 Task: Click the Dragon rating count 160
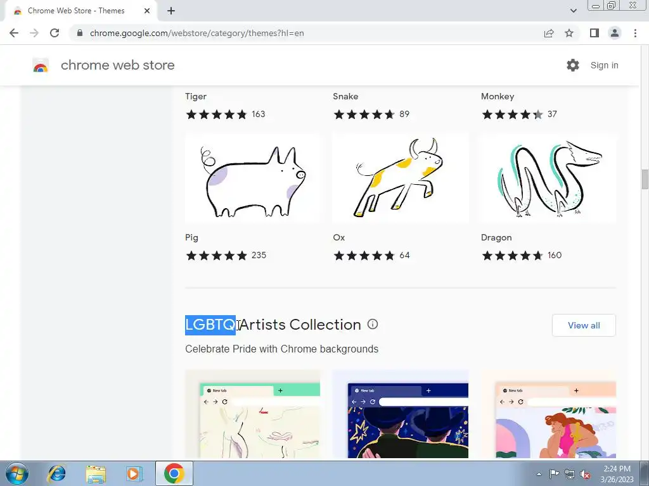pyautogui.click(x=555, y=256)
